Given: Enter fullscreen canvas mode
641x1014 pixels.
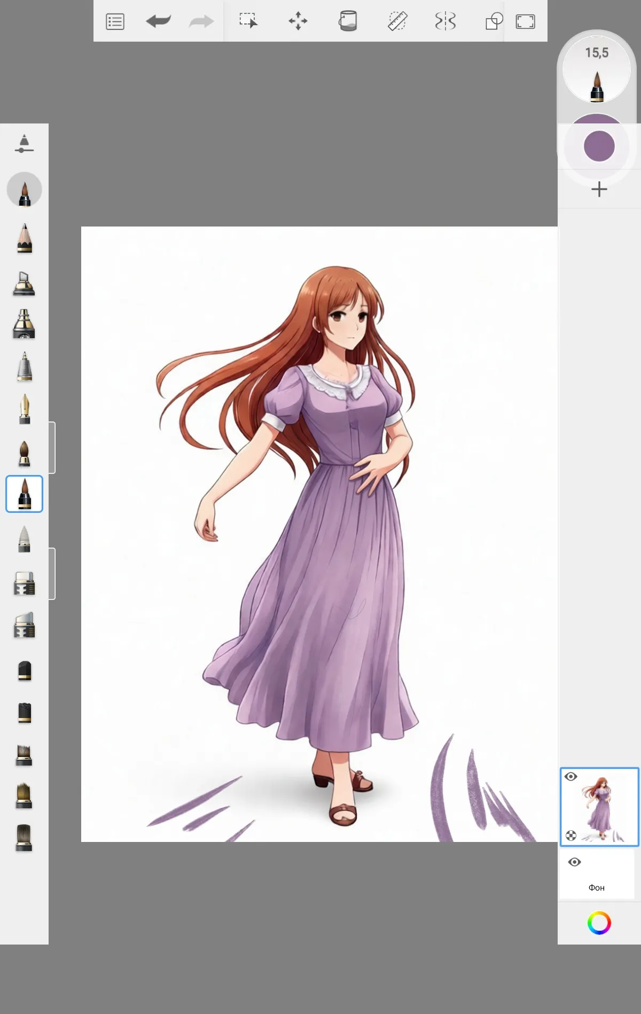Looking at the screenshot, I should tap(525, 21).
